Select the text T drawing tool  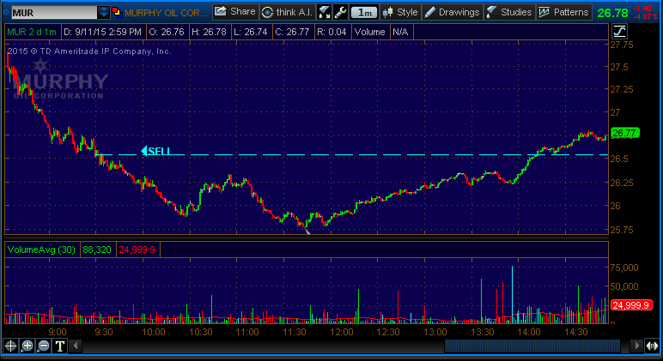(60, 346)
